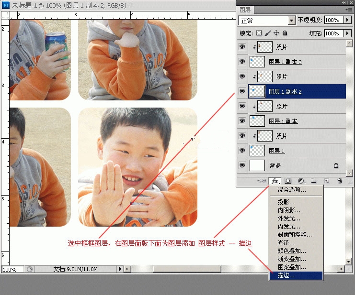Click the lock position move-arrows icon

(276, 33)
